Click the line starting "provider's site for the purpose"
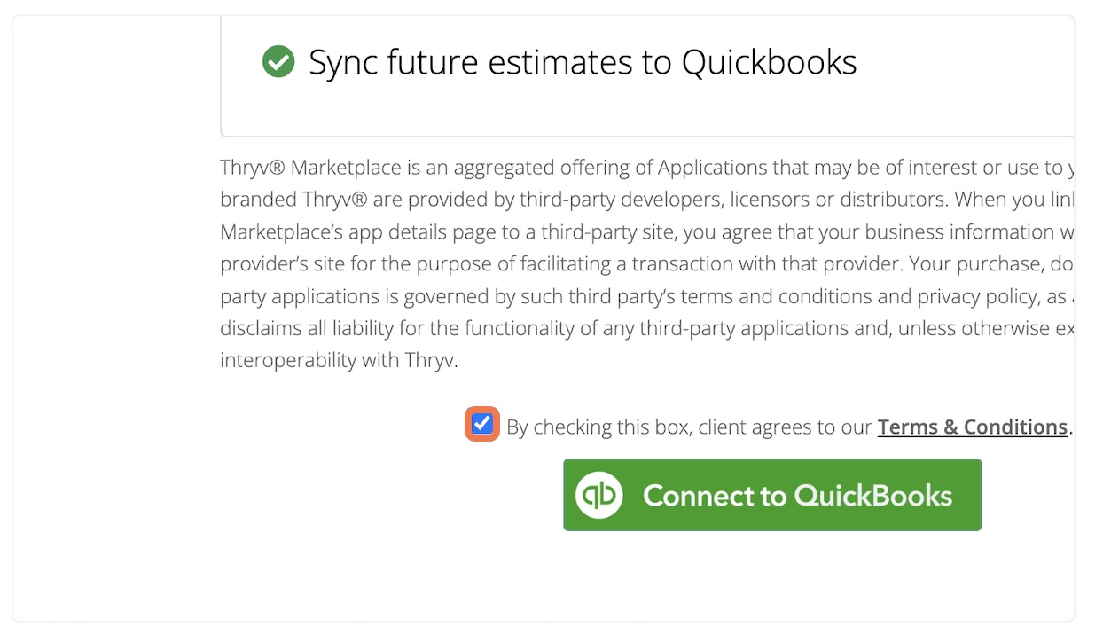The width and height of the screenshot is (1103, 635). click(647, 263)
